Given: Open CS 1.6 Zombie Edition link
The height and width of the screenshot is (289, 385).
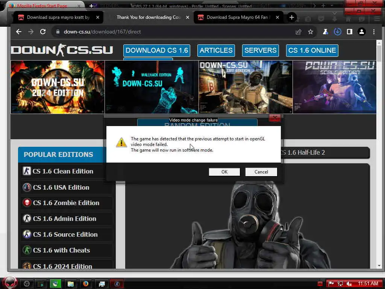Looking at the screenshot, I should (x=66, y=203).
